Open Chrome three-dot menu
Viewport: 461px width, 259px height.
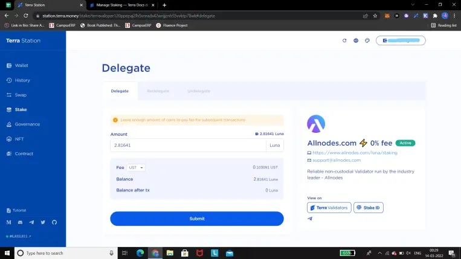click(454, 16)
